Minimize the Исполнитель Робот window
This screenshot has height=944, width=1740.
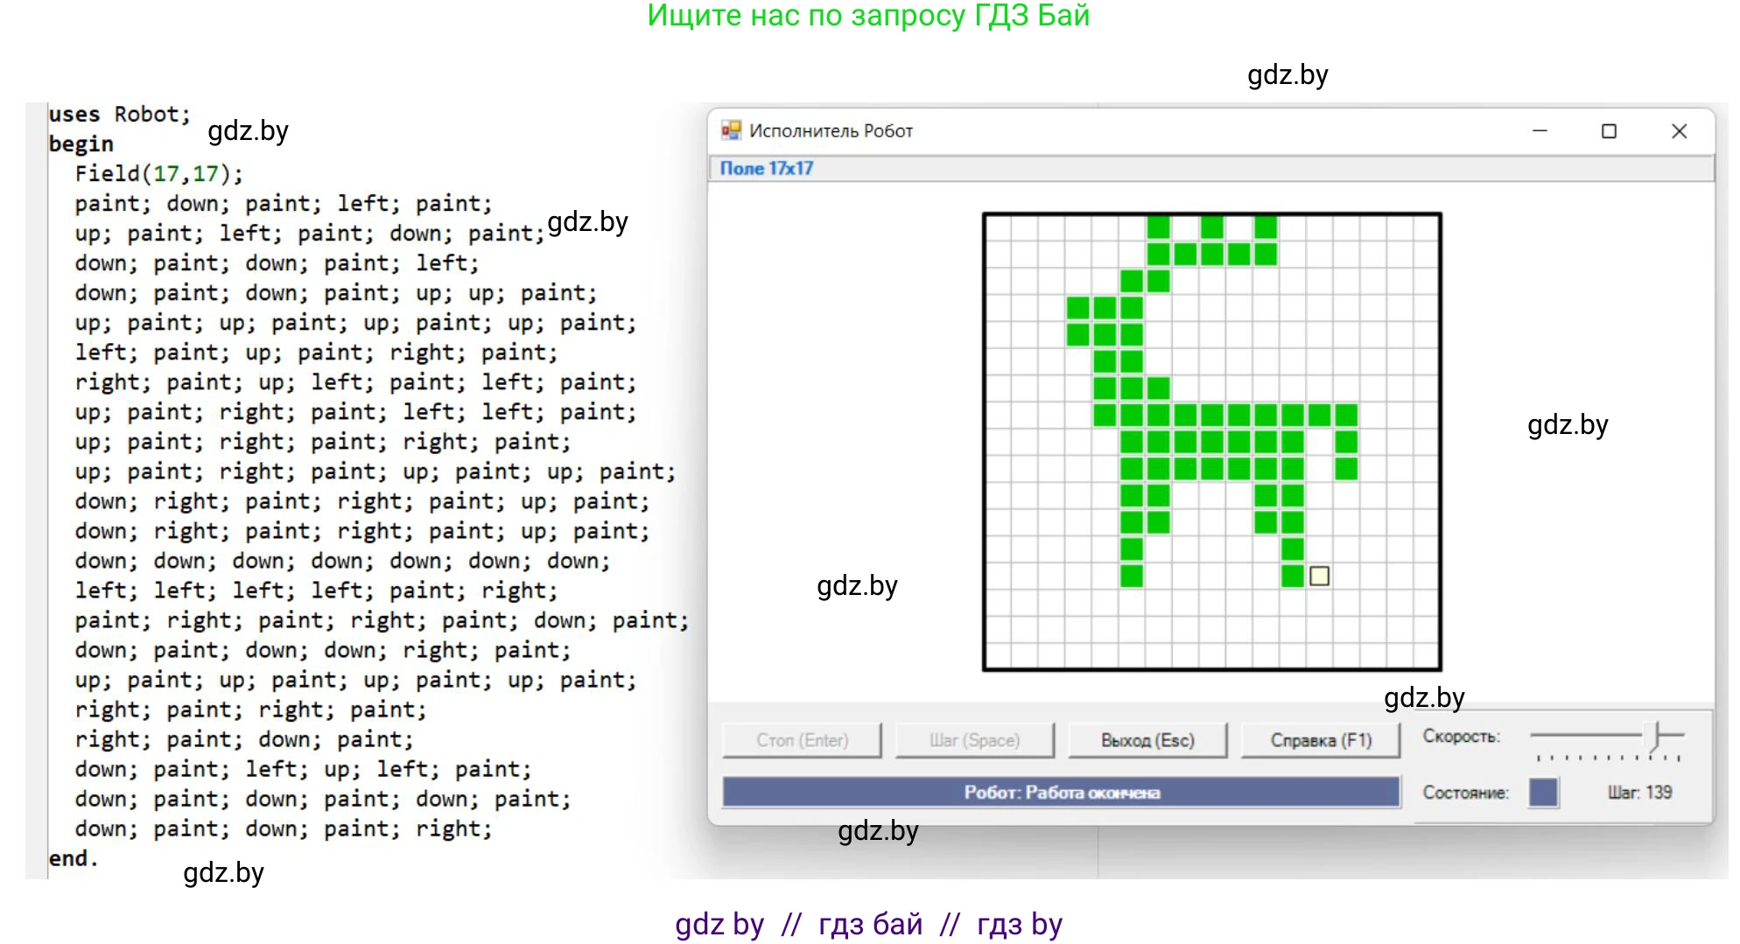point(1540,131)
